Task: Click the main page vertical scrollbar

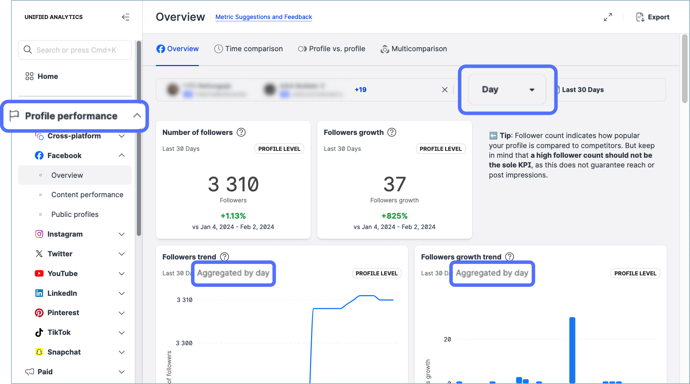Action: [x=684, y=69]
